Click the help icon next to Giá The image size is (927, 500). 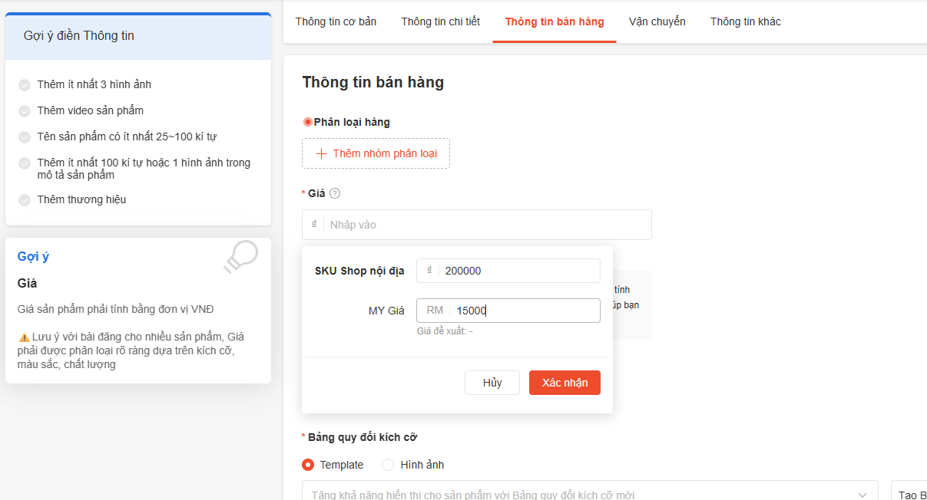click(x=334, y=193)
